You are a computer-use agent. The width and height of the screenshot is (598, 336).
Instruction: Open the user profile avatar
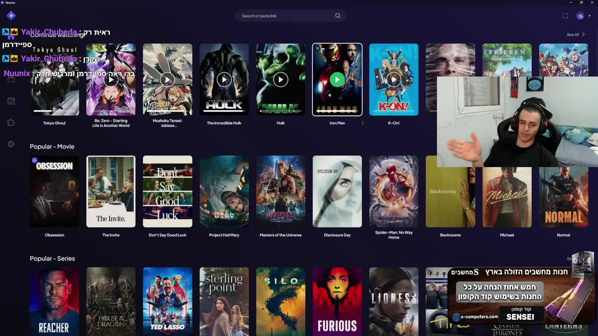coord(580,16)
